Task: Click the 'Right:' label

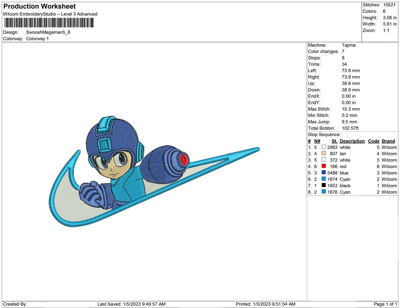Action: (x=314, y=77)
